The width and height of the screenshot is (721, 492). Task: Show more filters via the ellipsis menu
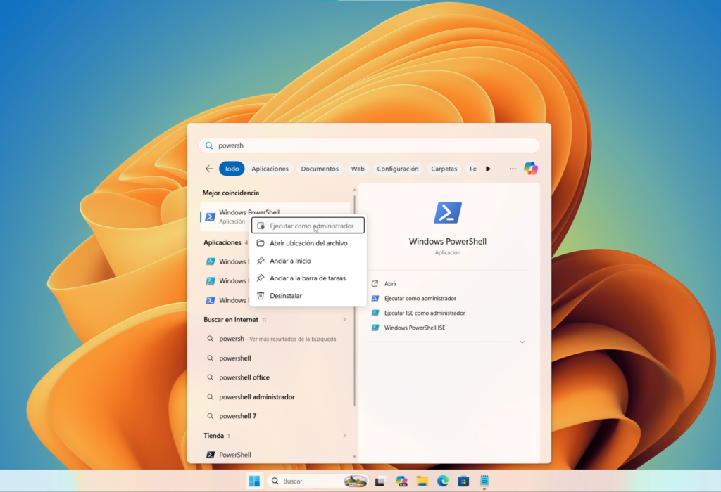(513, 169)
